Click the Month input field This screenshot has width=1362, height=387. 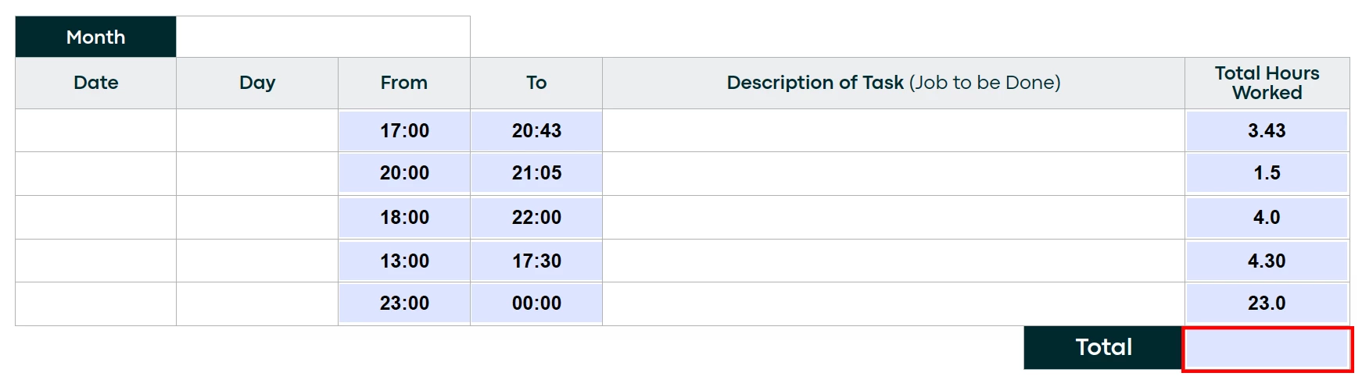pyautogui.click(x=323, y=37)
